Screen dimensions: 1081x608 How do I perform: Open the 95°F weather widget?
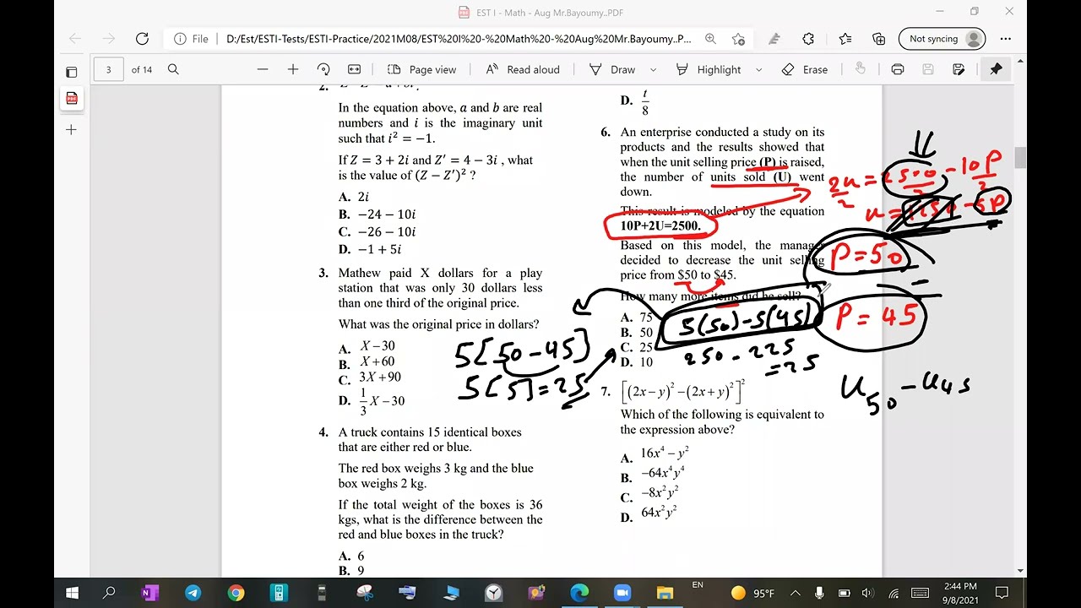752,594
